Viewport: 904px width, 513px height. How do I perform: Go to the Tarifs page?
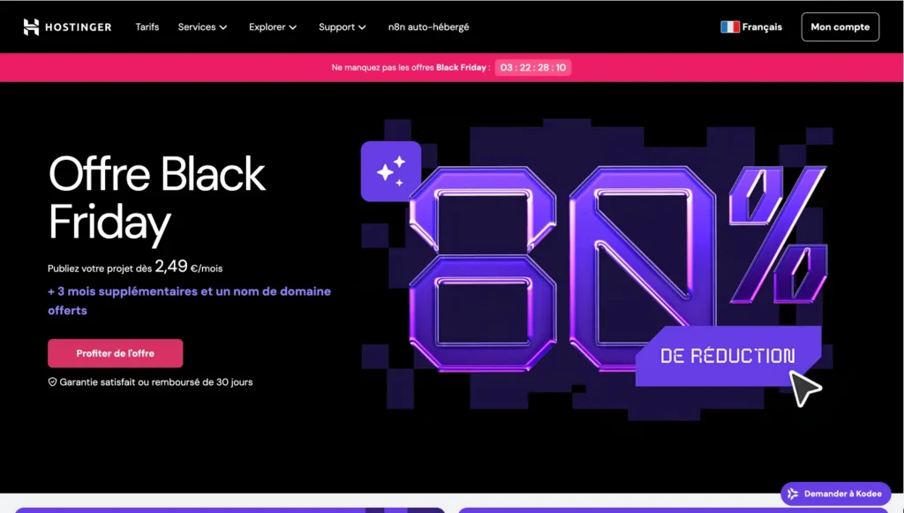[147, 27]
